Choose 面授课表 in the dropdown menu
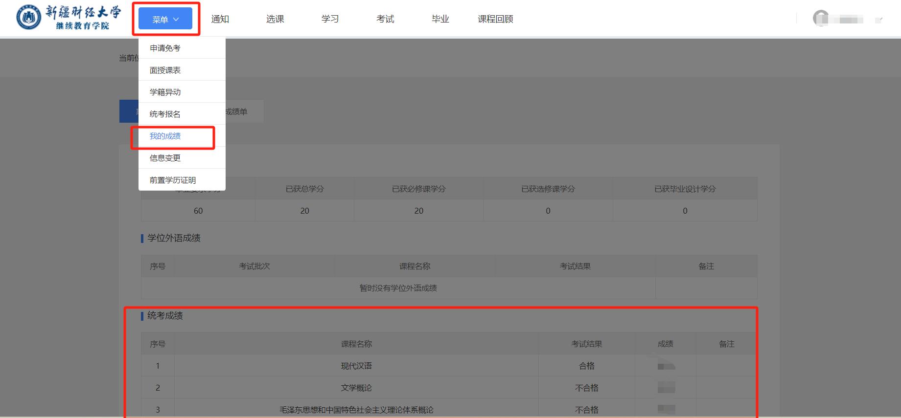This screenshot has height=418, width=901. (x=165, y=70)
